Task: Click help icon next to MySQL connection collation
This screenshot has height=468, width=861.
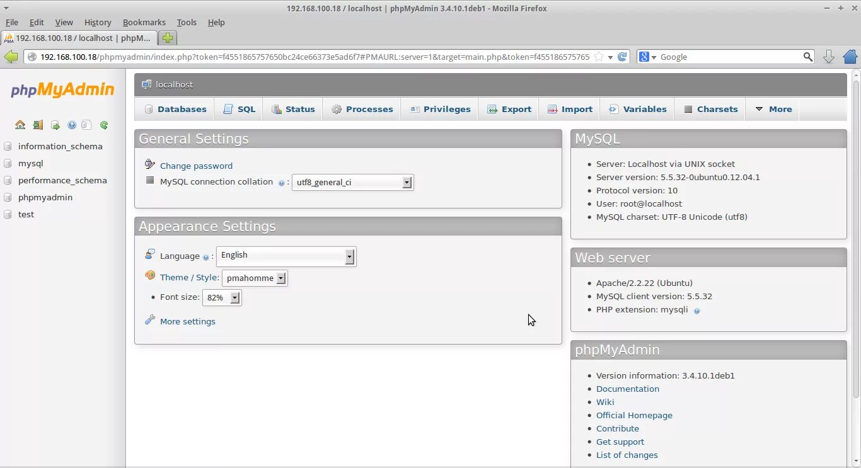Action: point(282,183)
